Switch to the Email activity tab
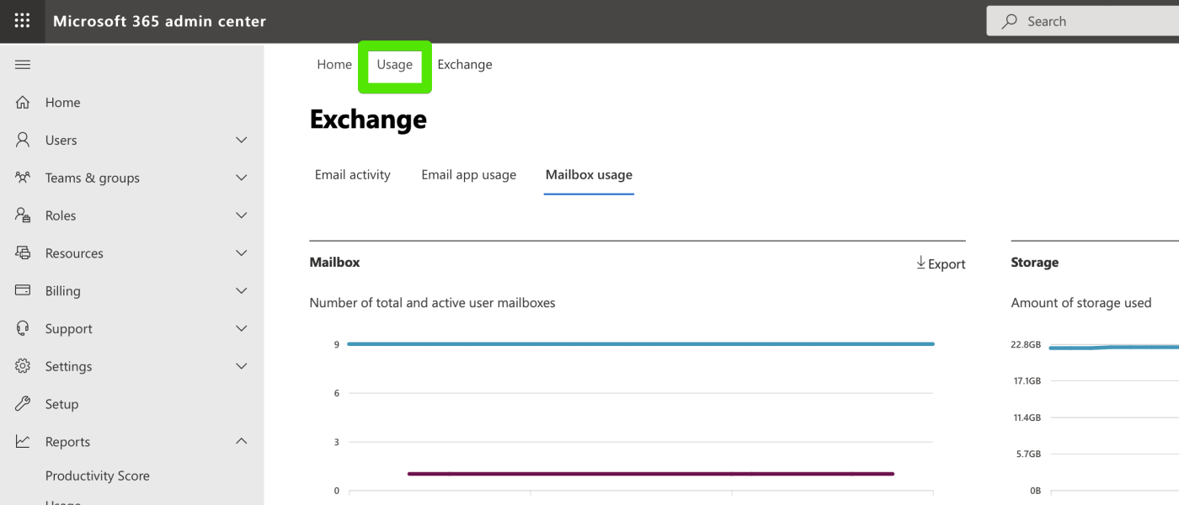The image size is (1179, 505). coord(352,174)
